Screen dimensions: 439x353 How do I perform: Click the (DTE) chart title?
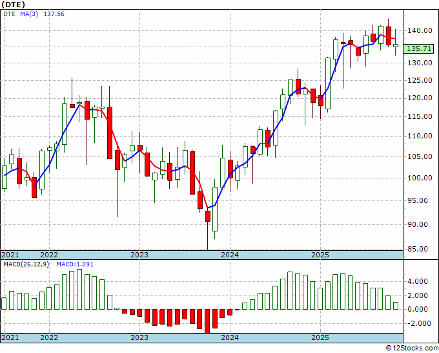point(13,5)
